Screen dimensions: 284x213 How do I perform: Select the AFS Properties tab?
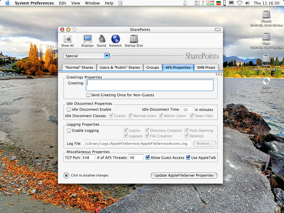coord(178,68)
